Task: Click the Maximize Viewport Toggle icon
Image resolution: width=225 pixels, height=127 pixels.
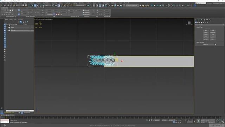Action: 223,122
